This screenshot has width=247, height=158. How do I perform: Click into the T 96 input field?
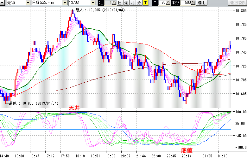[x=162, y=3]
